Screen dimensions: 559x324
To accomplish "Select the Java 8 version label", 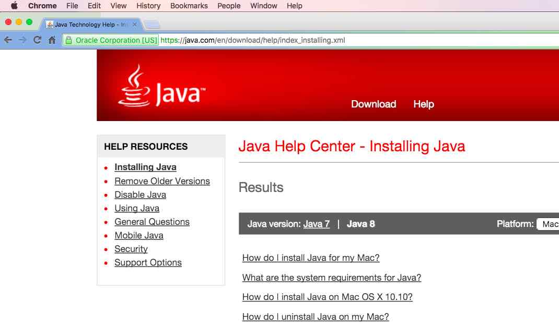I will (x=361, y=224).
